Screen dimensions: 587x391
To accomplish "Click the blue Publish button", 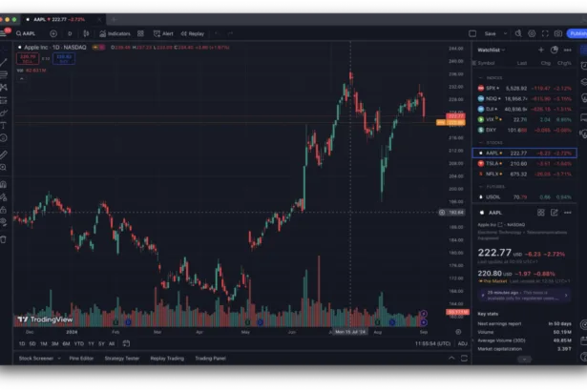I will (577, 33).
